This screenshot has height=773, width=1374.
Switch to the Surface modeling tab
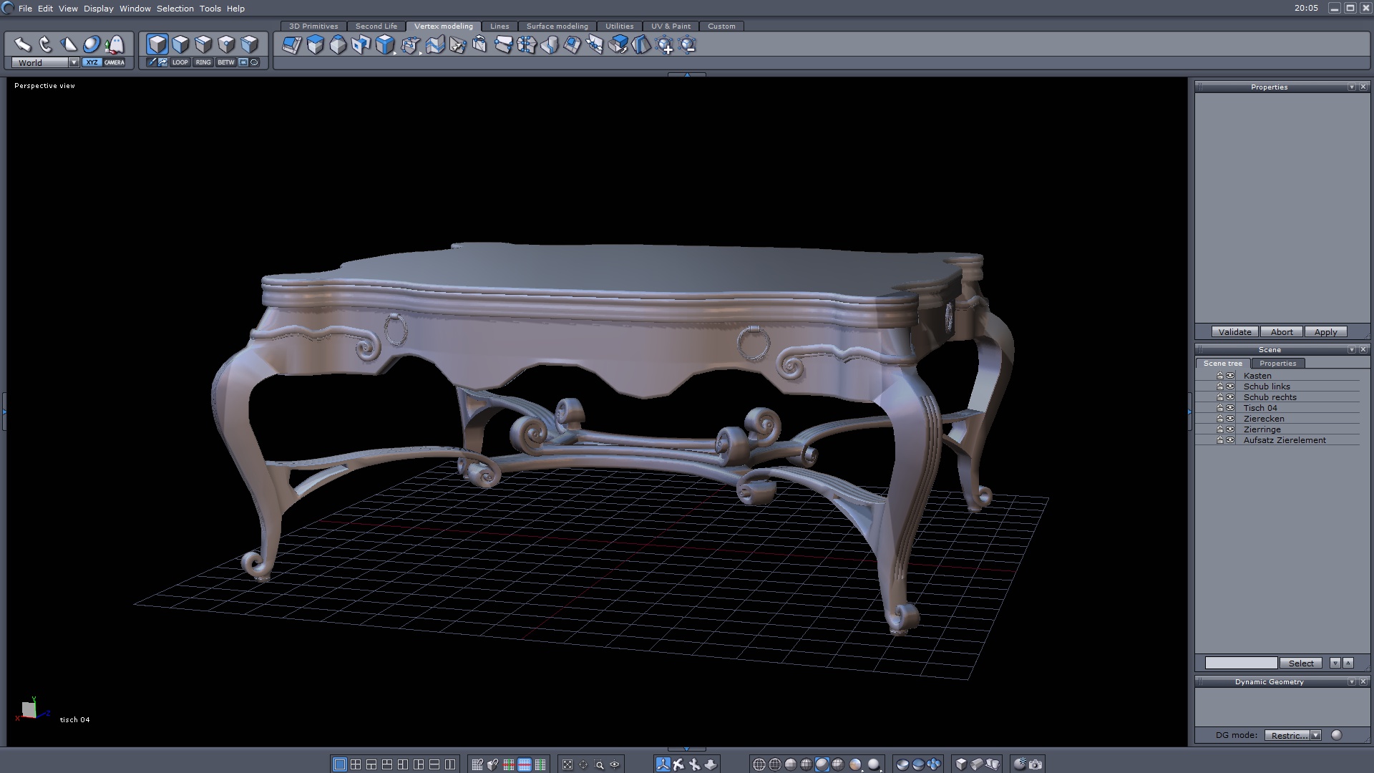(x=557, y=26)
